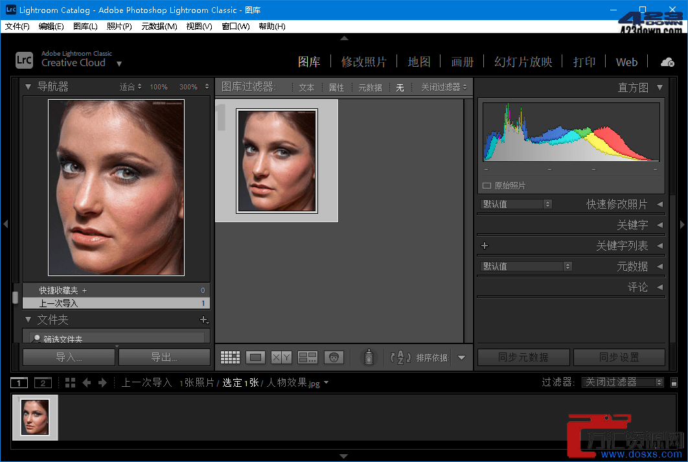The image size is (688, 462).
Task: Open second window display button 2
Action: [43, 382]
